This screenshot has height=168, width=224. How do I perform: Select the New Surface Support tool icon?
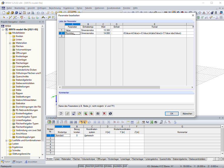[37, 17]
